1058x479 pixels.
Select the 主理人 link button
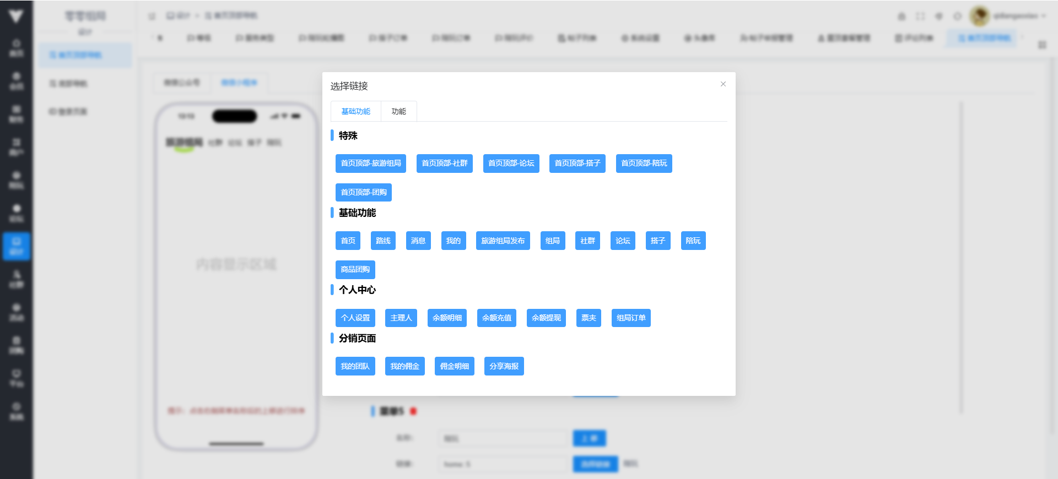[401, 318]
